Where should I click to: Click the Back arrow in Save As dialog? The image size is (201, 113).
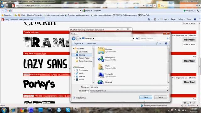coord(73,38)
